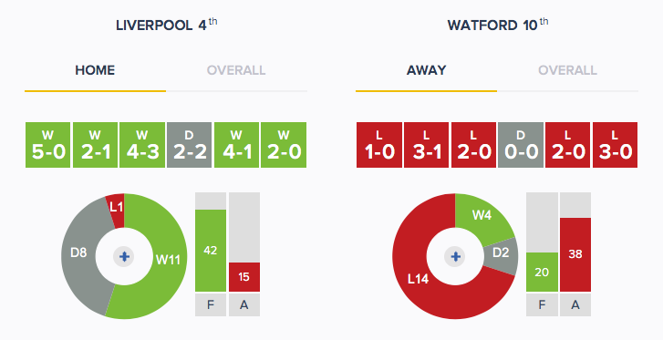
Task: Click Liverpool's 15 goals-against bar
Action: [244, 277]
